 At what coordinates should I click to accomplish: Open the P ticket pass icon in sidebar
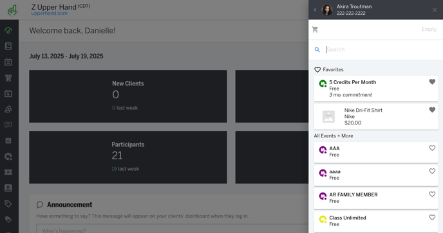pos(8,172)
